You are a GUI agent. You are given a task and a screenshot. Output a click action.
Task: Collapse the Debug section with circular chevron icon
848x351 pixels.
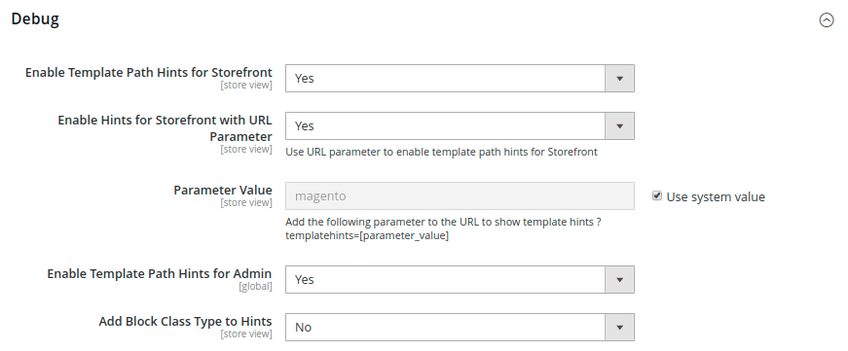827,20
